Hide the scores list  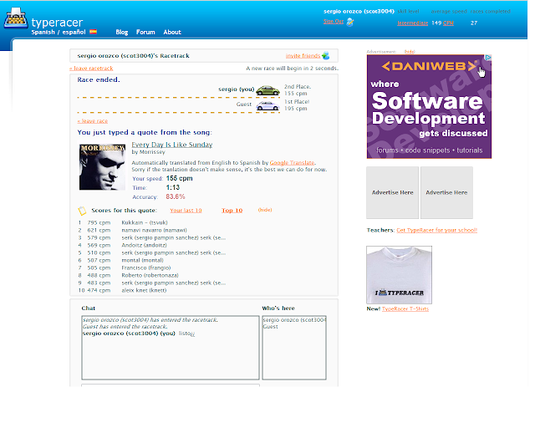(265, 210)
